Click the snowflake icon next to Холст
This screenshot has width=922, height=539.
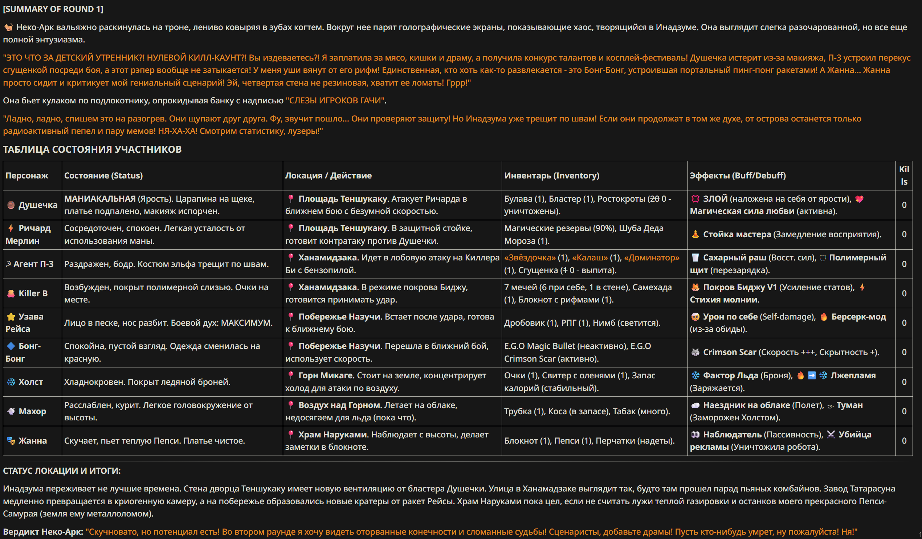point(11,382)
